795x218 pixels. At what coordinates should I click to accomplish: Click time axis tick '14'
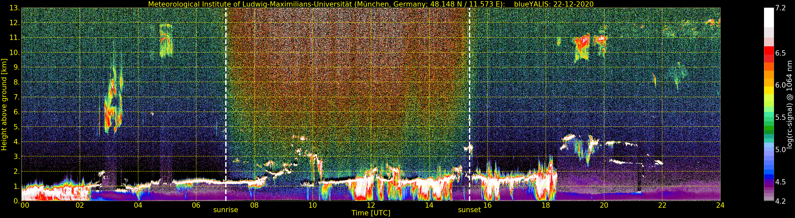point(429,205)
